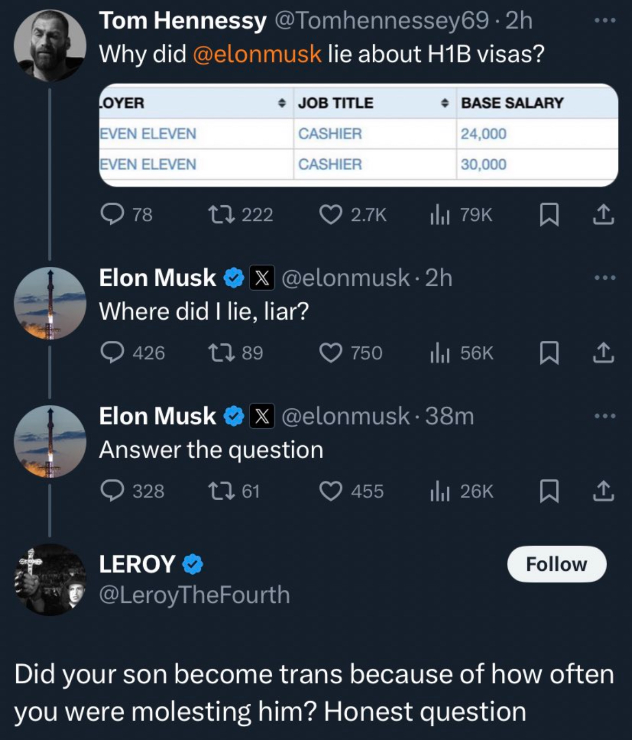Retweet the "Answer the question" tweet
The height and width of the screenshot is (740, 632).
tap(220, 491)
